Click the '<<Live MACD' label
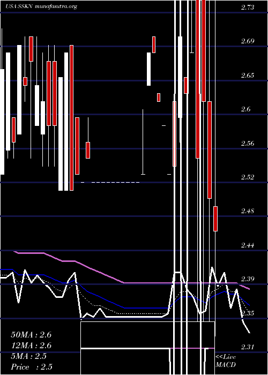This screenshot has height=375, width=268. pyautogui.click(x=226, y=361)
